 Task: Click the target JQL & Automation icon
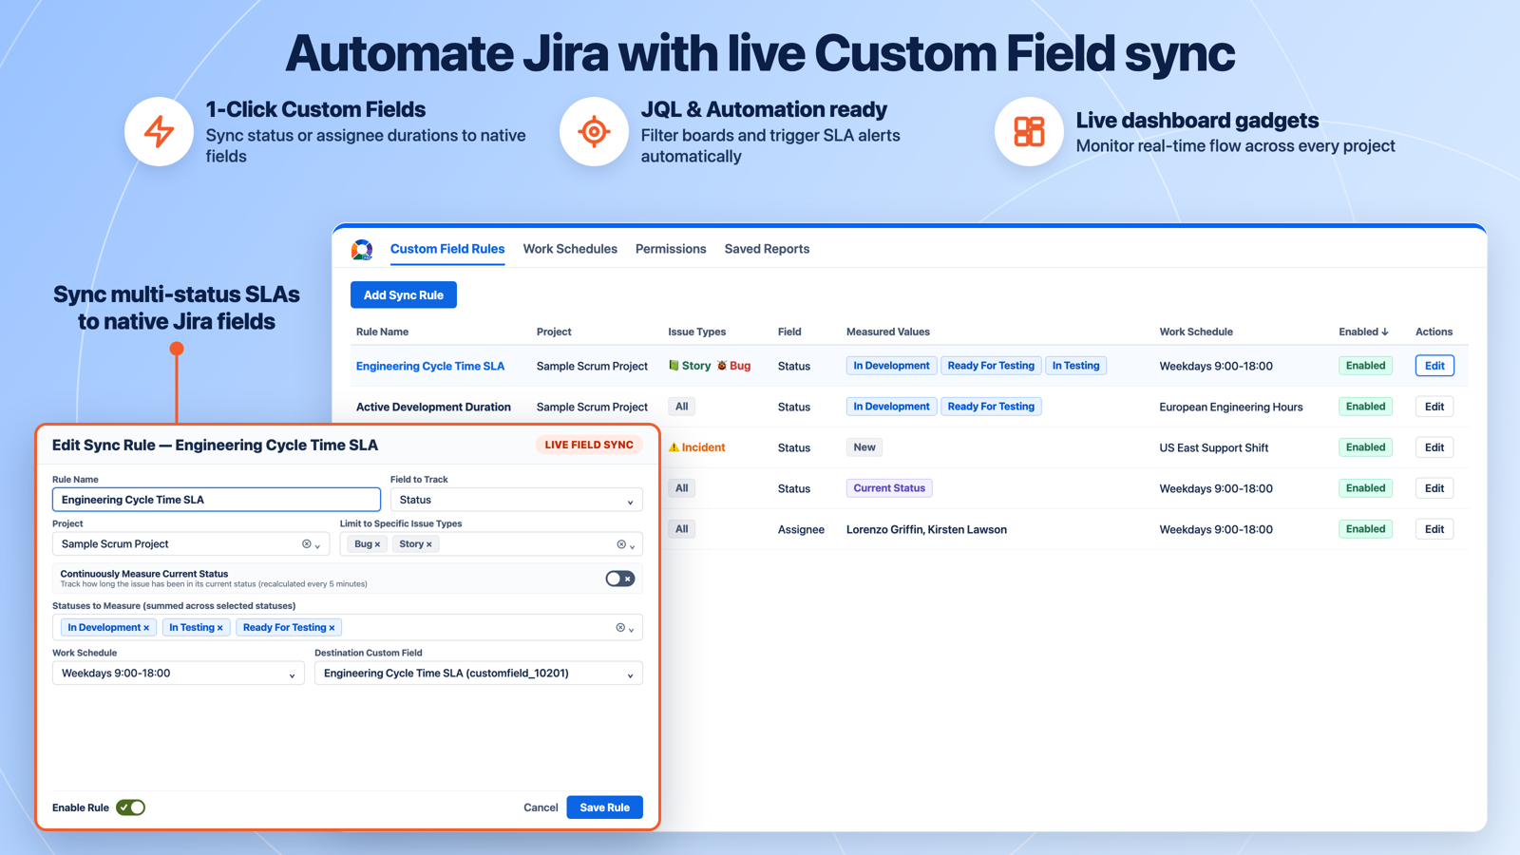(x=594, y=131)
